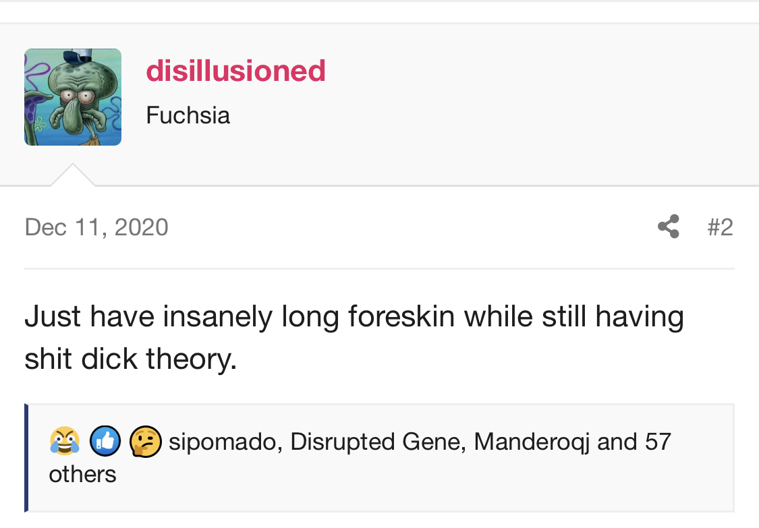
Task: Click the thinking face emoji reaction
Action: click(x=144, y=442)
